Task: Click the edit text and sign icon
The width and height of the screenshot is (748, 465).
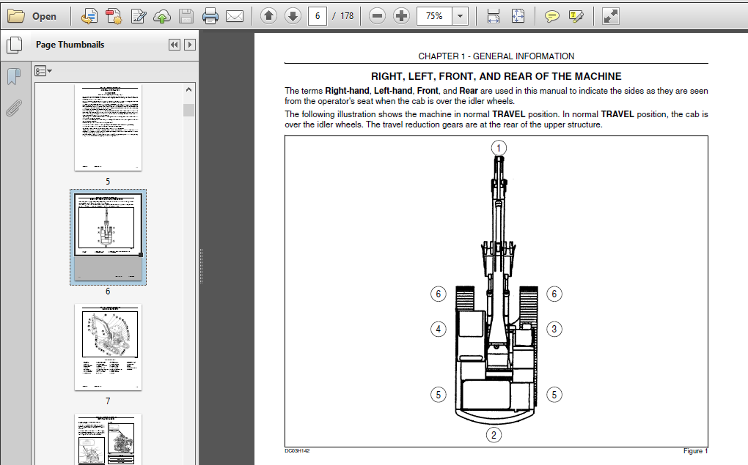Action: coord(139,16)
